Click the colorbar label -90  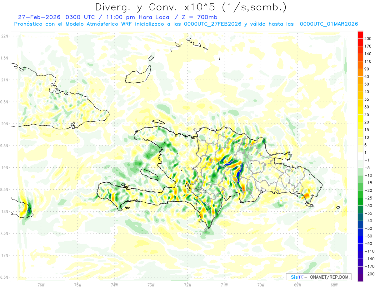pos(368,243)
